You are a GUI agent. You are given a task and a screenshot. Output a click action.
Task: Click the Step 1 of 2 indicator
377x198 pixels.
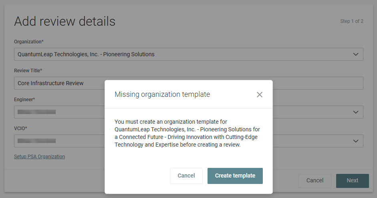[351, 21]
